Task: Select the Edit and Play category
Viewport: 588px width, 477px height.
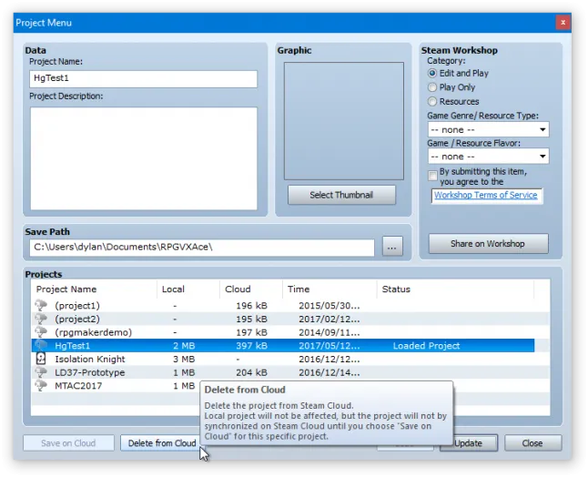Action: tap(432, 73)
